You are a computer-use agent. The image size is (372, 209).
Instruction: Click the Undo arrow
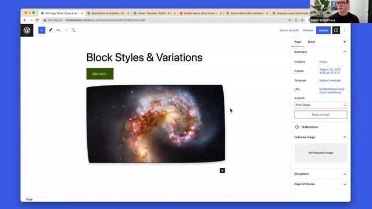pos(58,30)
